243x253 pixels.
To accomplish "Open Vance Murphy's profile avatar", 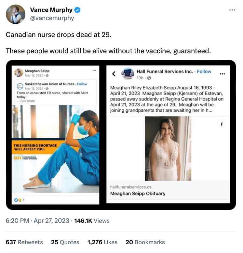I will (16, 14).
